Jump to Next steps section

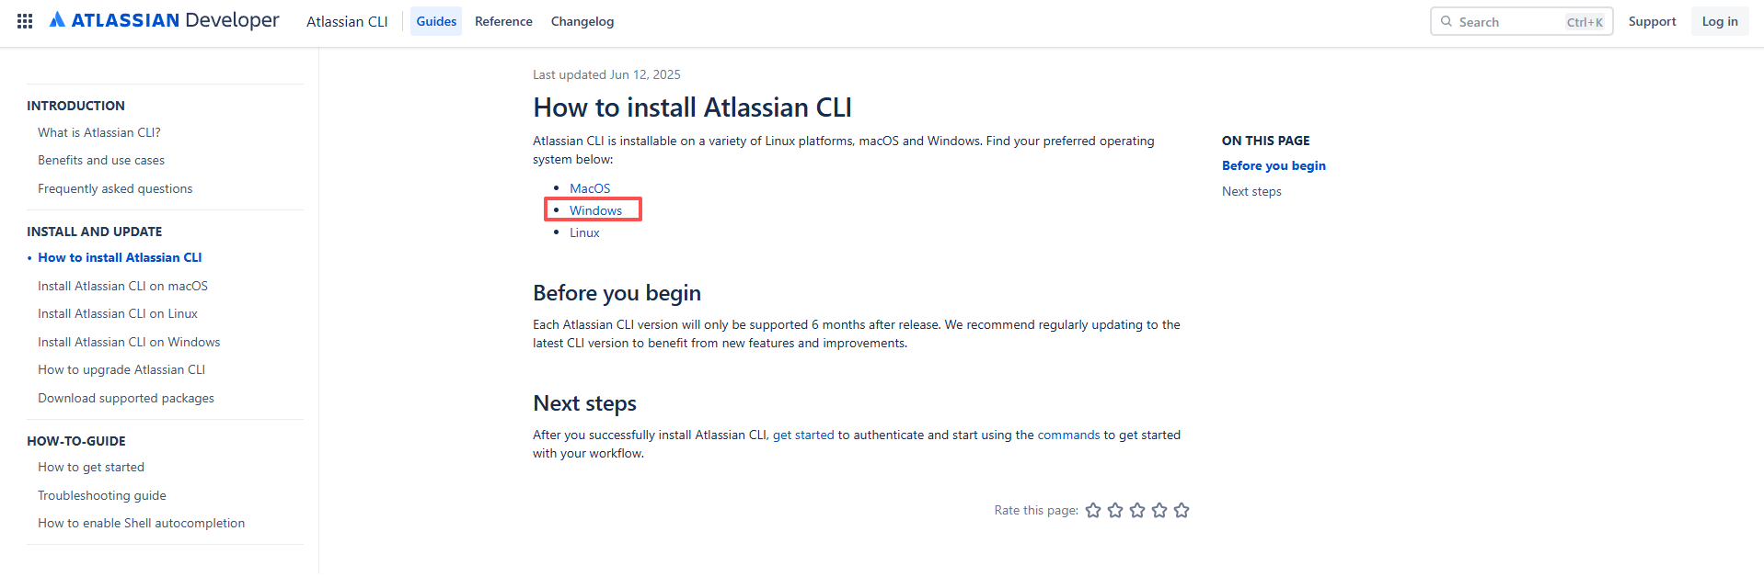click(1251, 191)
